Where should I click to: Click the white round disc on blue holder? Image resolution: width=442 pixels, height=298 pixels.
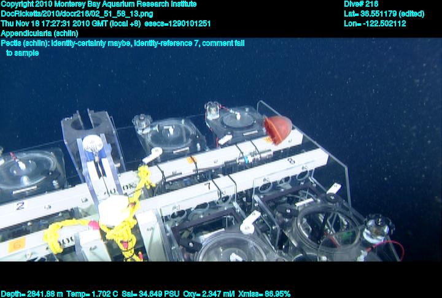(93, 143)
